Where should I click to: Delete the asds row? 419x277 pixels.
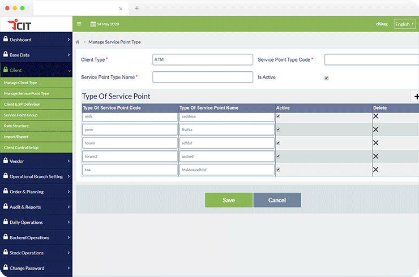pos(376,116)
